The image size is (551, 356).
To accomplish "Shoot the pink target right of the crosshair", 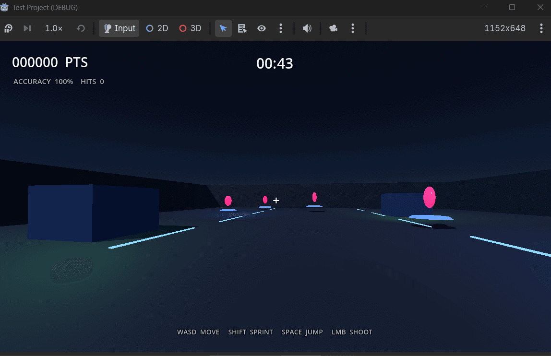I will (314, 197).
